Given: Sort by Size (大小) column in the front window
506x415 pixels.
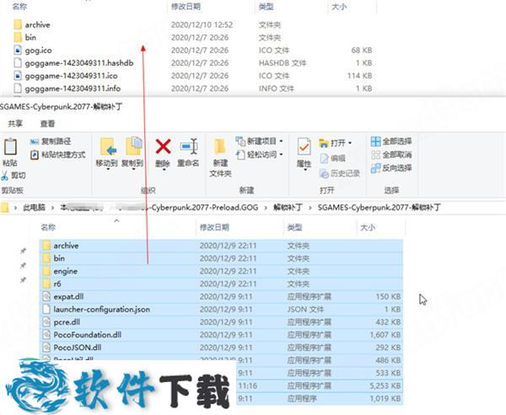Looking at the screenshot, I should click(368, 228).
